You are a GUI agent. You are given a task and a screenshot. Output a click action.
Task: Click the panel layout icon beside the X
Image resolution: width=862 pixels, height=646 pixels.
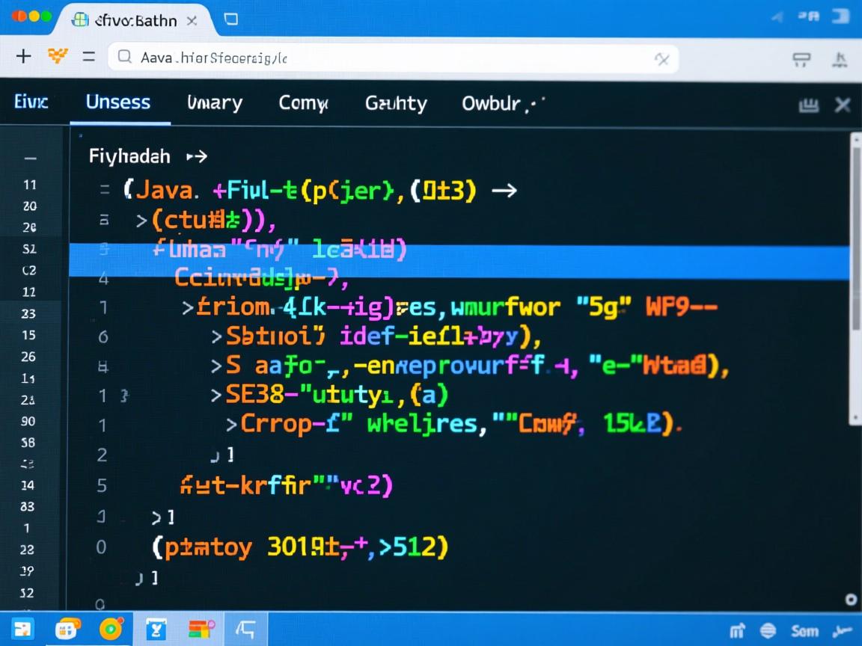point(808,105)
